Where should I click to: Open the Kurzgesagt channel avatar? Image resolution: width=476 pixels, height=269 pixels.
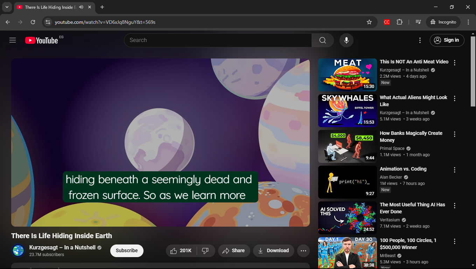coord(18,251)
